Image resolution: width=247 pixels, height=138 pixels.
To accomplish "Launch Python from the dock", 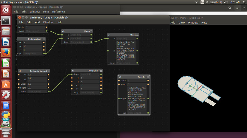I will (6, 115).
